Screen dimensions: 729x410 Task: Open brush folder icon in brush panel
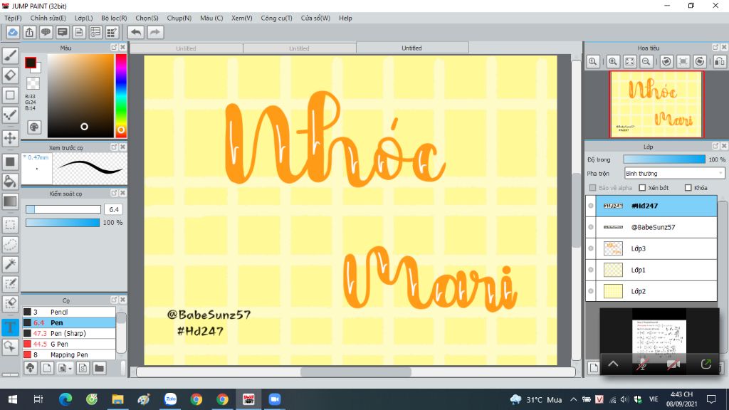click(99, 368)
